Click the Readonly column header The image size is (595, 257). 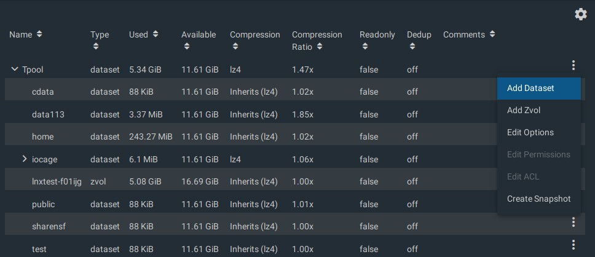click(377, 35)
